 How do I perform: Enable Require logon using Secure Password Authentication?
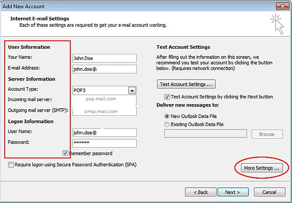pyautogui.click(x=11, y=165)
